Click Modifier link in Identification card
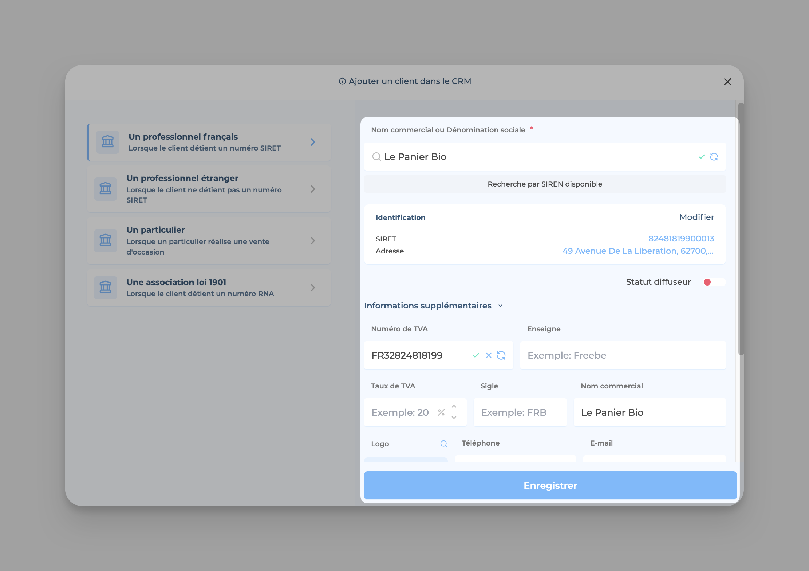Viewport: 809px width, 571px height. (x=696, y=217)
